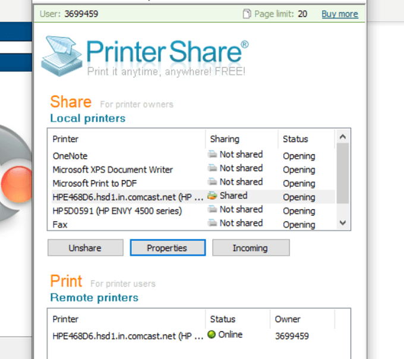Select the OneNote printer
Viewport: 404px width, 359px height.
(x=193, y=156)
